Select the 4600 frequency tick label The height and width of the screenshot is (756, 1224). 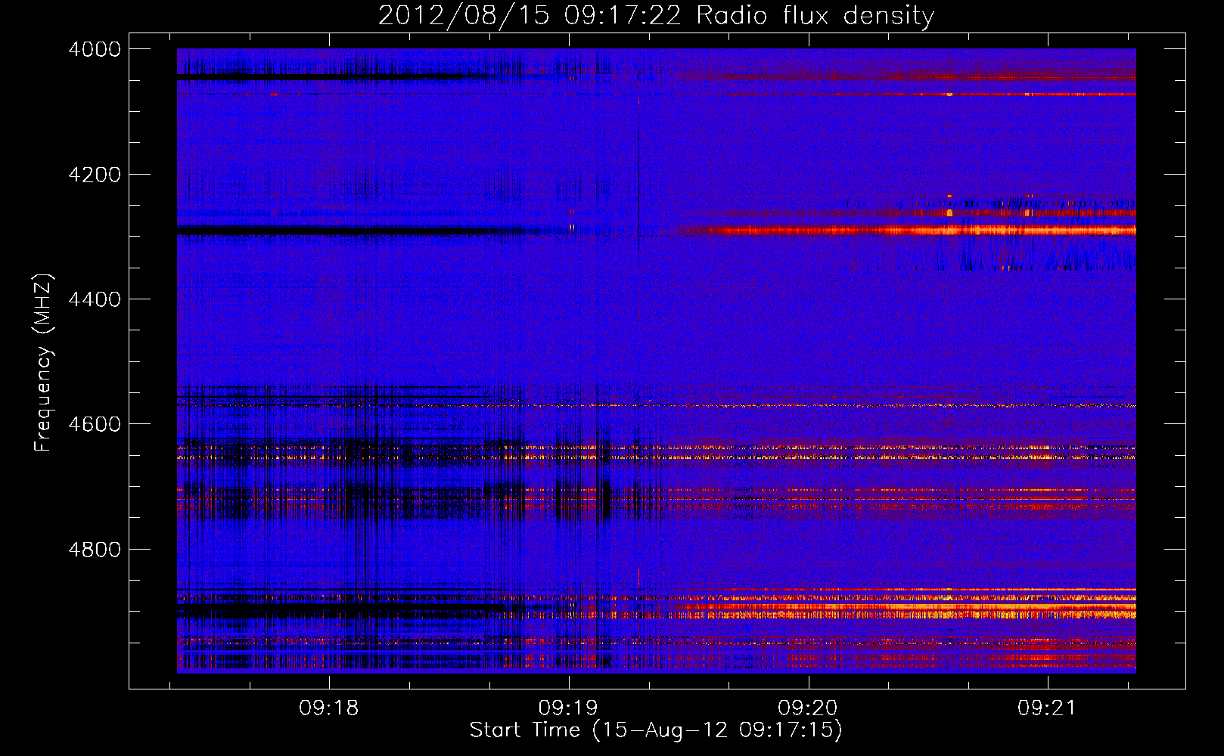click(95, 424)
